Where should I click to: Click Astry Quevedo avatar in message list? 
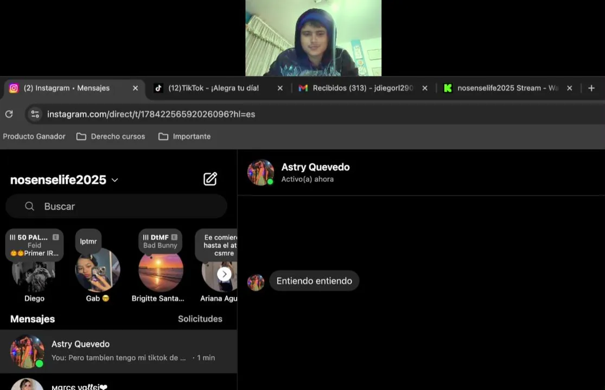(x=27, y=352)
